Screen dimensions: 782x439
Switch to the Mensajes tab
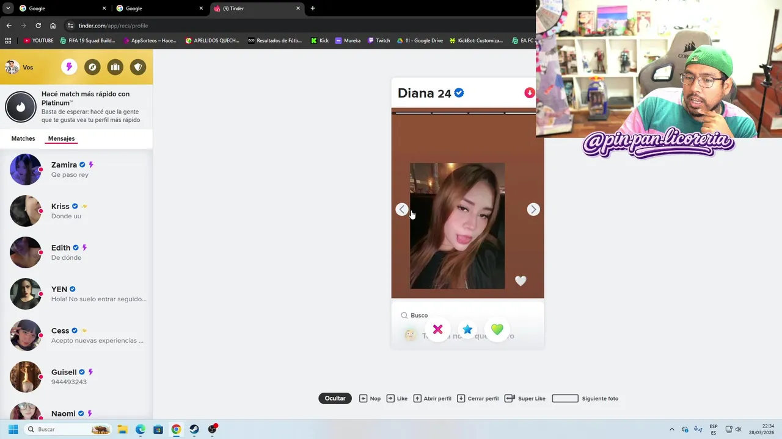point(61,138)
